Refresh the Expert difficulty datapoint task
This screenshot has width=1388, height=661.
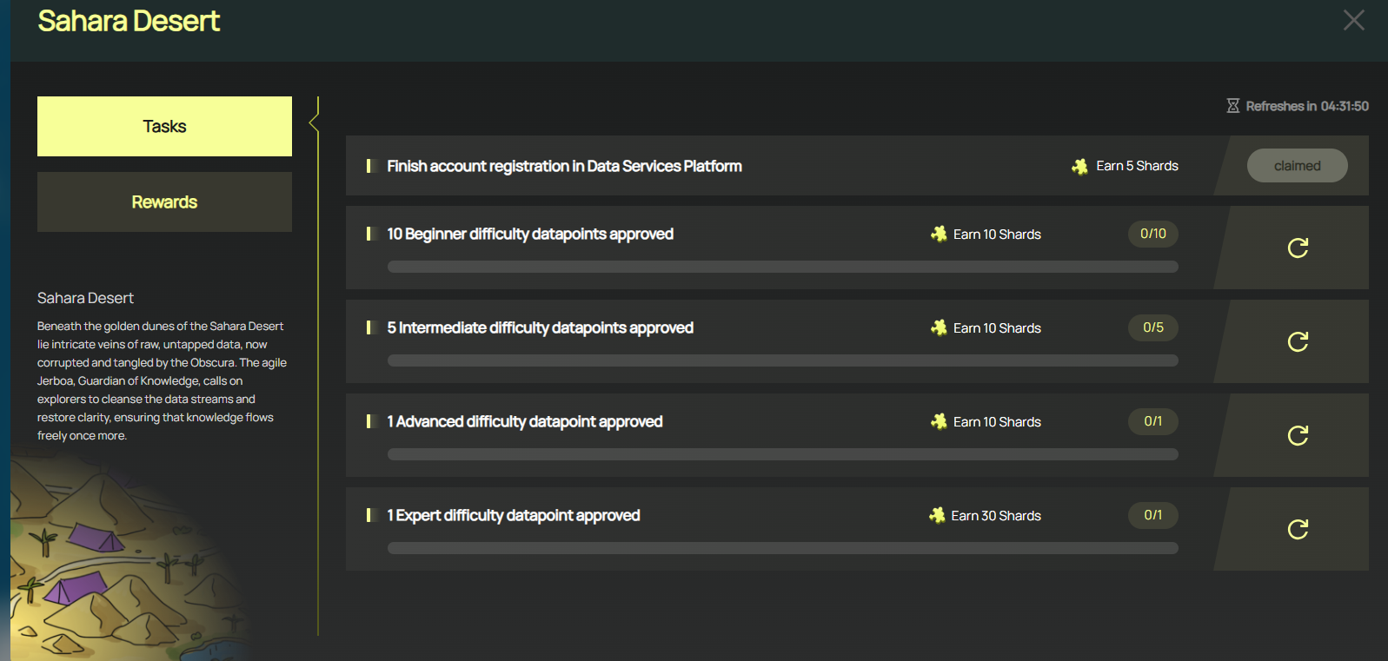tap(1298, 530)
